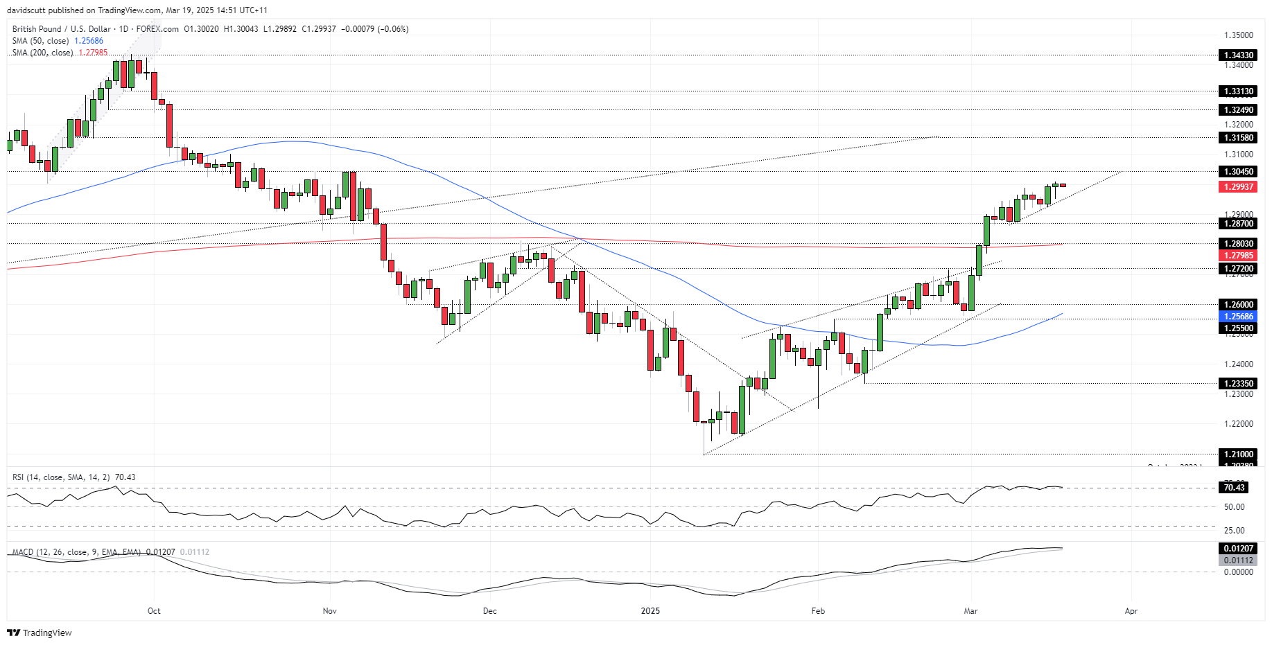
Task: Click the 1.27200 price level label
Action: pos(1238,268)
